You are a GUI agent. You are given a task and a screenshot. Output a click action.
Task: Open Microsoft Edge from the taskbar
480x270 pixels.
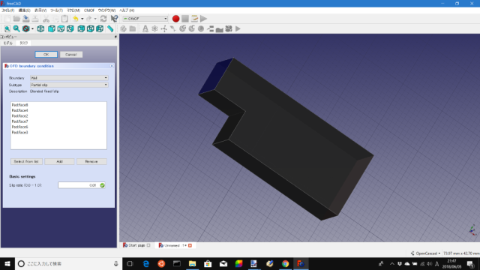click(146, 263)
